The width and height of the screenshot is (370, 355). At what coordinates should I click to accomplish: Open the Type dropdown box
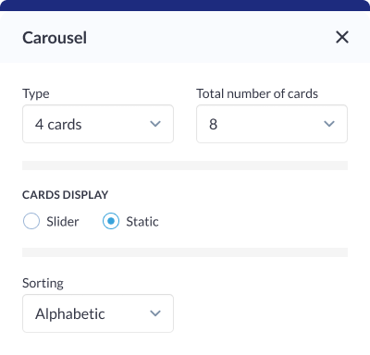pyautogui.click(x=98, y=124)
